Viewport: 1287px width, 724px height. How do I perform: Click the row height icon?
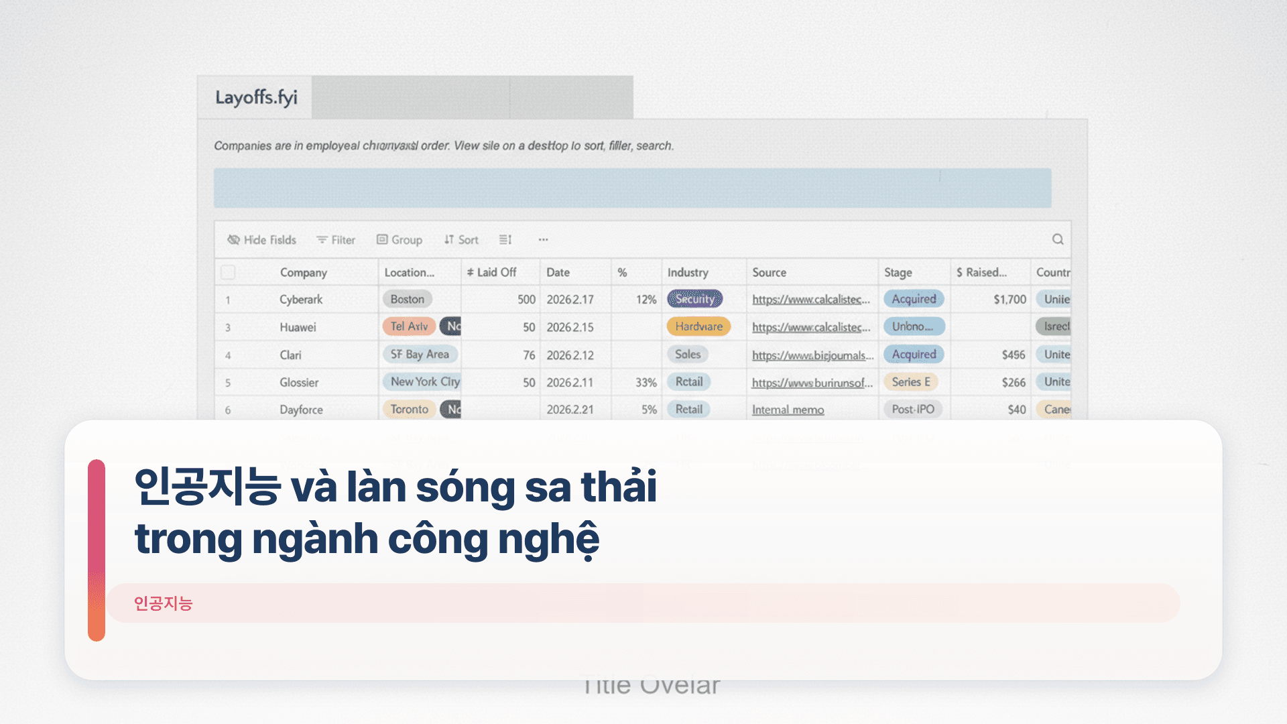click(x=505, y=239)
